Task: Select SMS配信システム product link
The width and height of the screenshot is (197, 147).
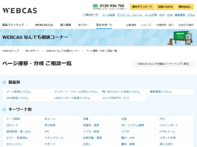Action: [x=17, y=98]
